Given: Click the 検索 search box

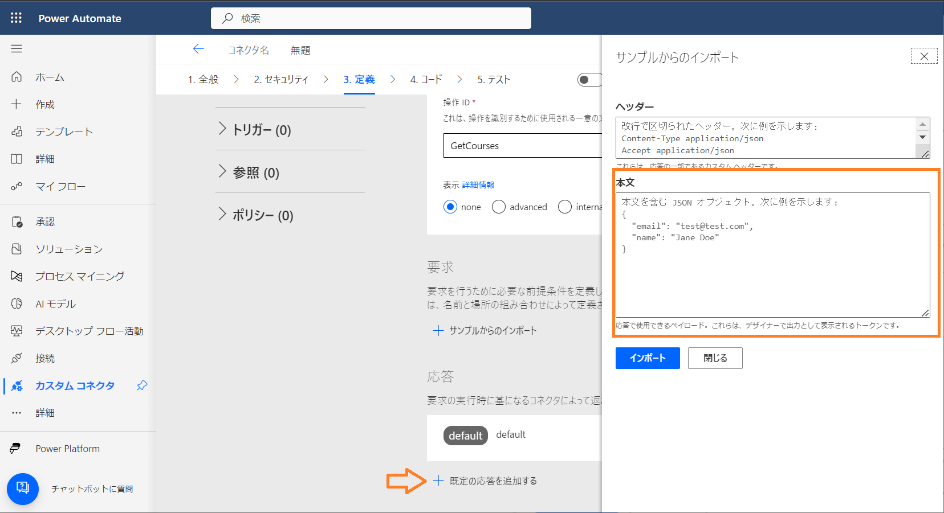Looking at the screenshot, I should click(x=371, y=18).
